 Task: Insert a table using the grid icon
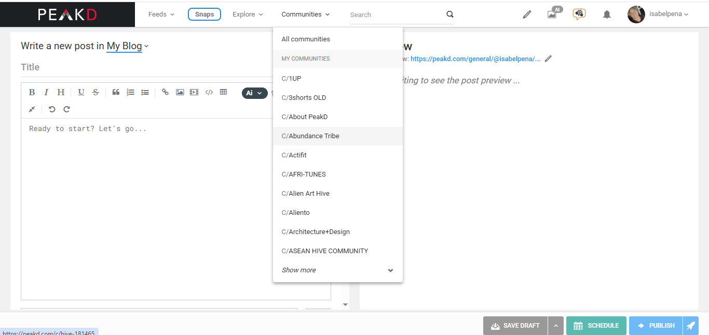tap(223, 92)
